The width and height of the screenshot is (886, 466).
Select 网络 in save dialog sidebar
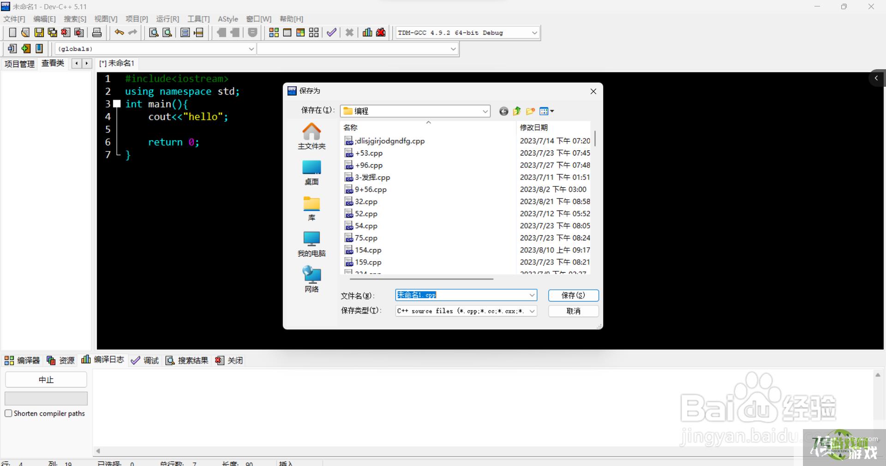[311, 280]
